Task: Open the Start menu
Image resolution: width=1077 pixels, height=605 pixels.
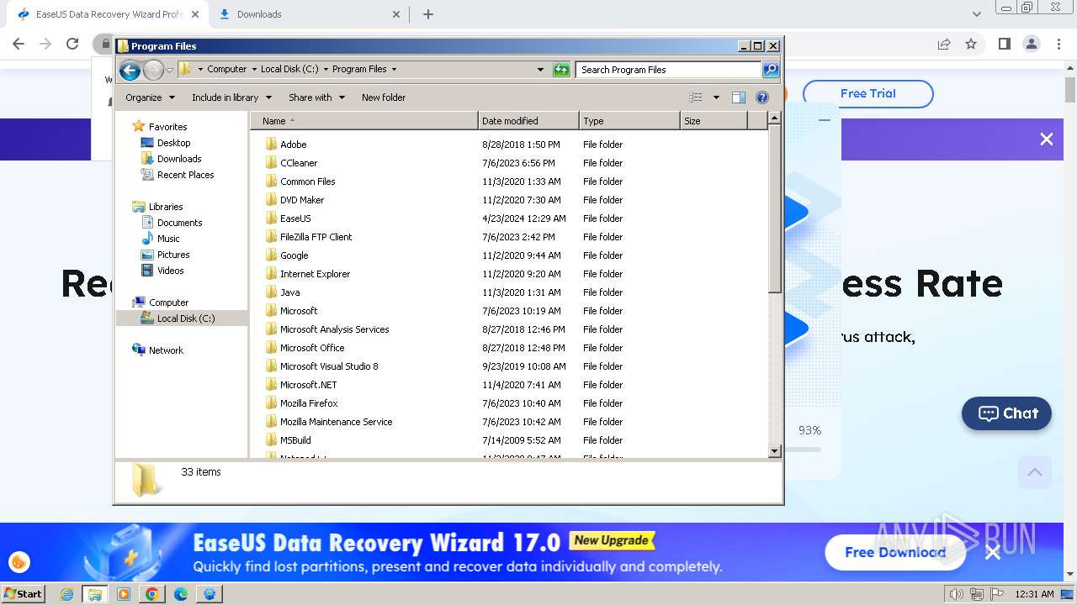Action: tap(23, 593)
